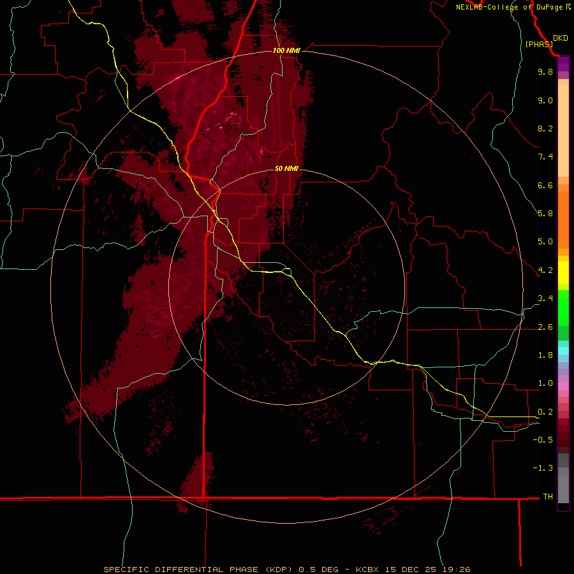The image size is (574, 574).
Task: Click the DKD product label
Action: point(561,38)
